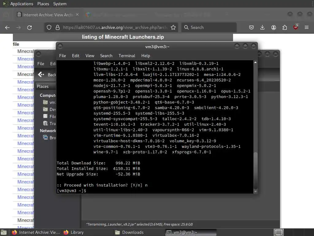Open the Places menu in top panel
The height and width of the screenshot is (236, 314).
pyautogui.click(x=43, y=4)
